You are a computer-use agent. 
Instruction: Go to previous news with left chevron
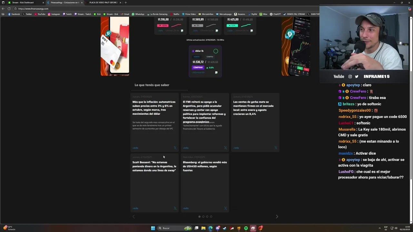134,217
